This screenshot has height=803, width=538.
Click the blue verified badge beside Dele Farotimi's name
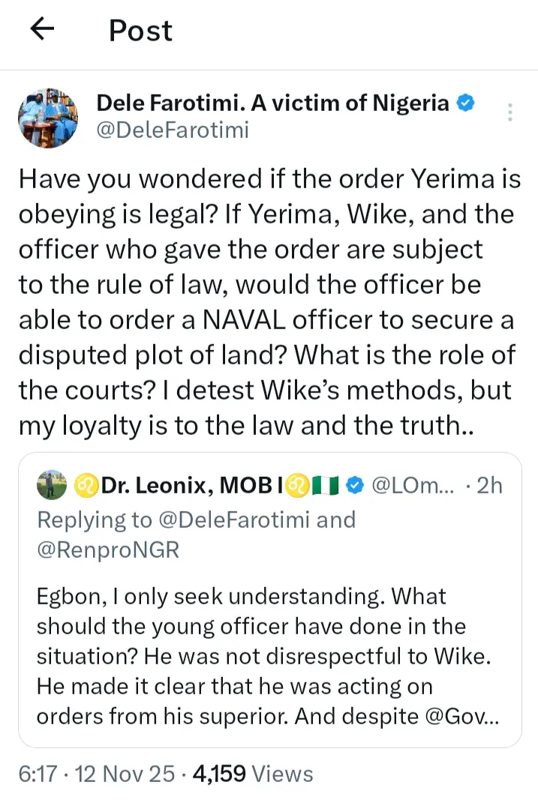click(x=466, y=103)
